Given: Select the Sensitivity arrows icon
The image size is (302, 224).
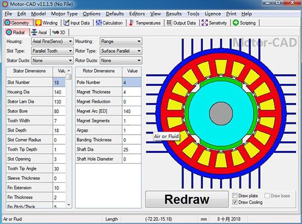Looking at the screenshot, I should (204, 23).
